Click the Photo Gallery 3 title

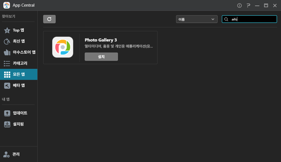pyautogui.click(x=101, y=40)
